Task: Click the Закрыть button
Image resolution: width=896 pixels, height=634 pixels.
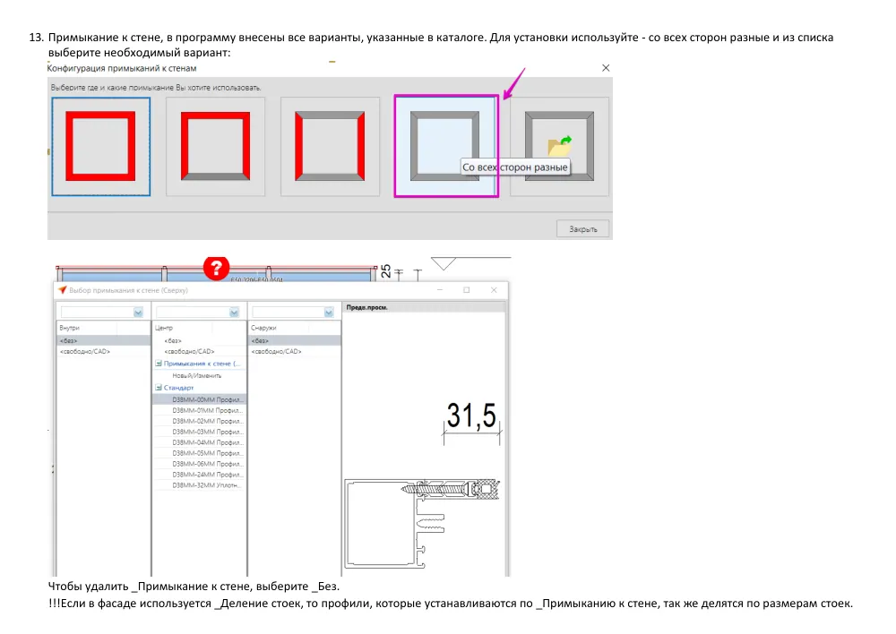Action: [x=583, y=229]
